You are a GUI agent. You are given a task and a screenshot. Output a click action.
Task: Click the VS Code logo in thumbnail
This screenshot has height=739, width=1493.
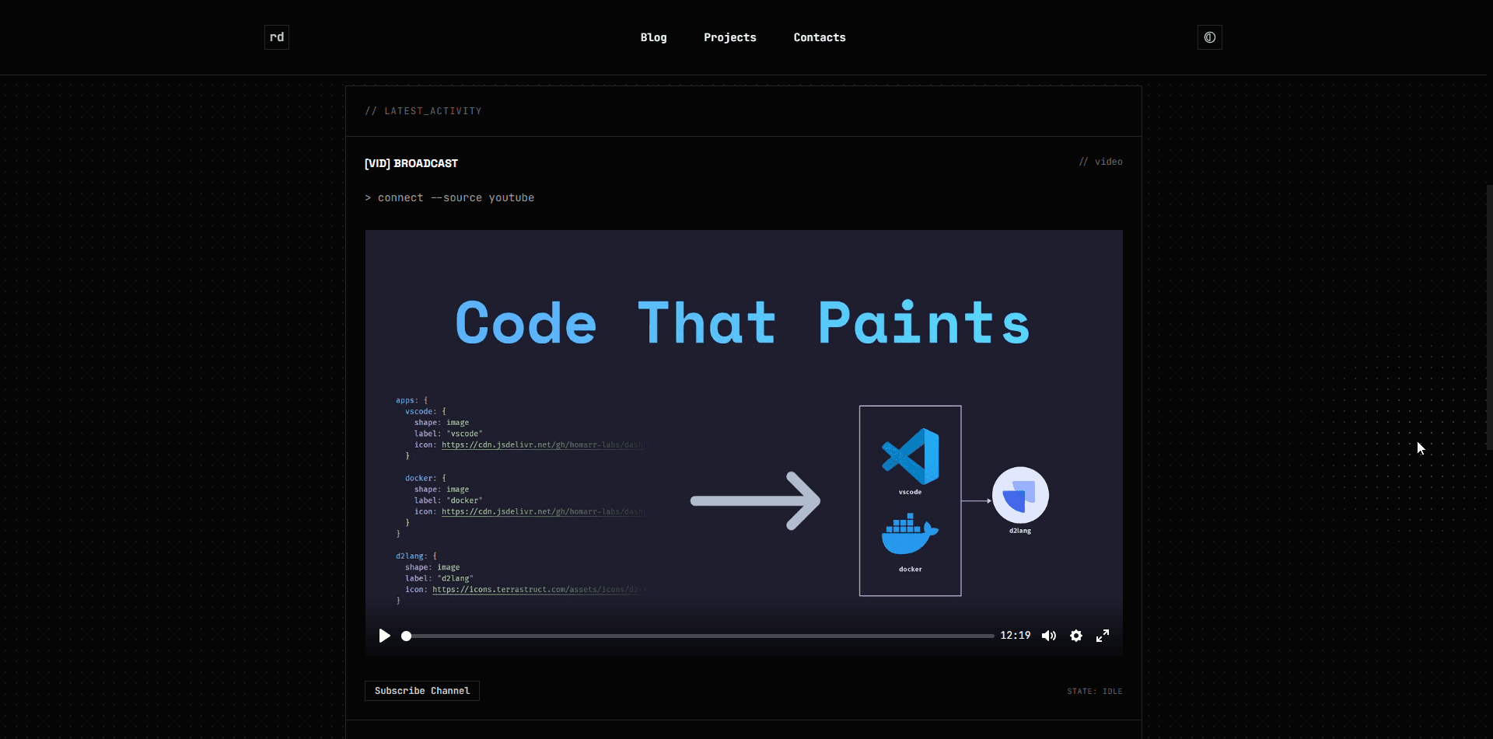911,456
